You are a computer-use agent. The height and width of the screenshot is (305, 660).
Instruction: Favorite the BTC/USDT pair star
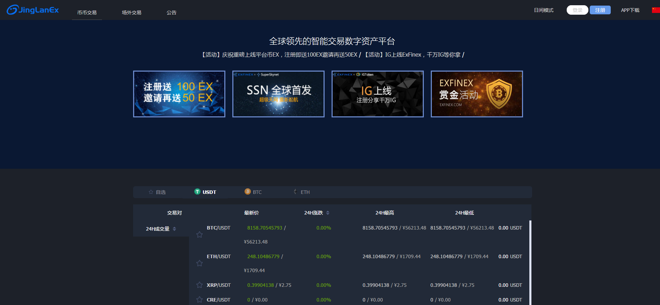click(x=200, y=235)
